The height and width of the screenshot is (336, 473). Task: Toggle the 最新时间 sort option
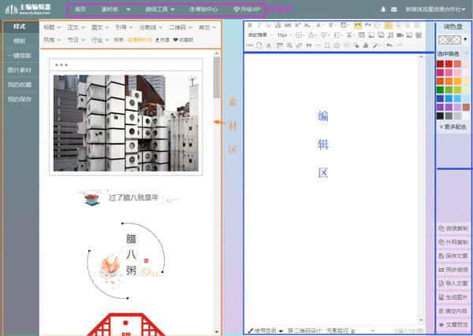click(139, 39)
